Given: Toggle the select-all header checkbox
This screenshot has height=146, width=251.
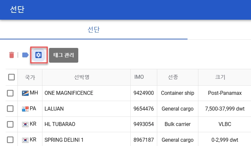Looking at the screenshot, I should tap(12, 77).
